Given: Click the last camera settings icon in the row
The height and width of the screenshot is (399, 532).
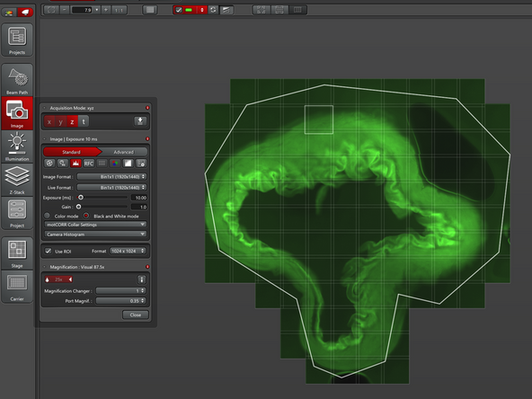Looking at the screenshot, I should coord(141,164).
